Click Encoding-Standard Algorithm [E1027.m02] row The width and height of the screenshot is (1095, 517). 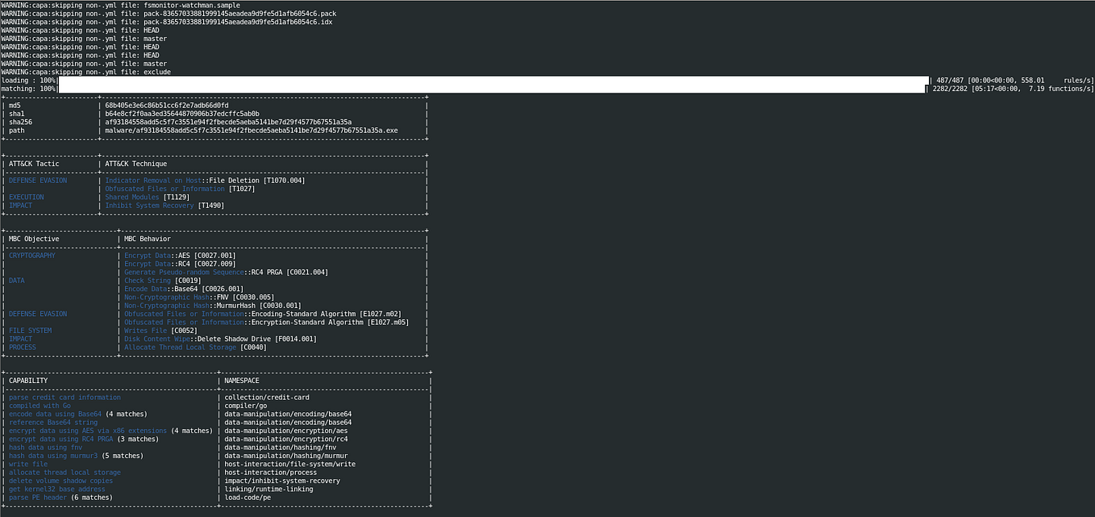(263, 314)
